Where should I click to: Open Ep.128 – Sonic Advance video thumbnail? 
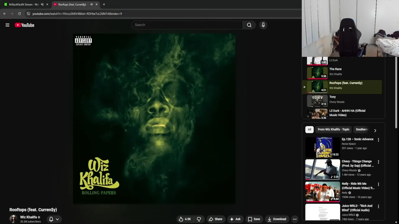tap(323, 147)
